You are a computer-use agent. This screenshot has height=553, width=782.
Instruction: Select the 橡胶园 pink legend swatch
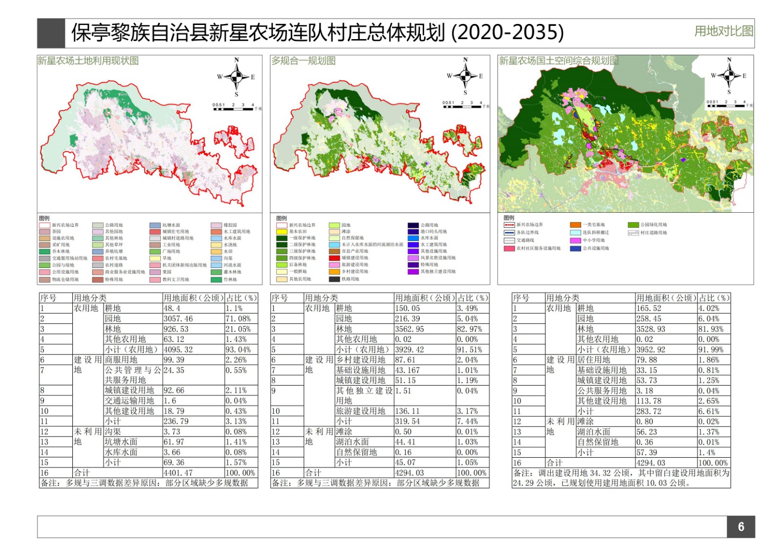point(216,225)
